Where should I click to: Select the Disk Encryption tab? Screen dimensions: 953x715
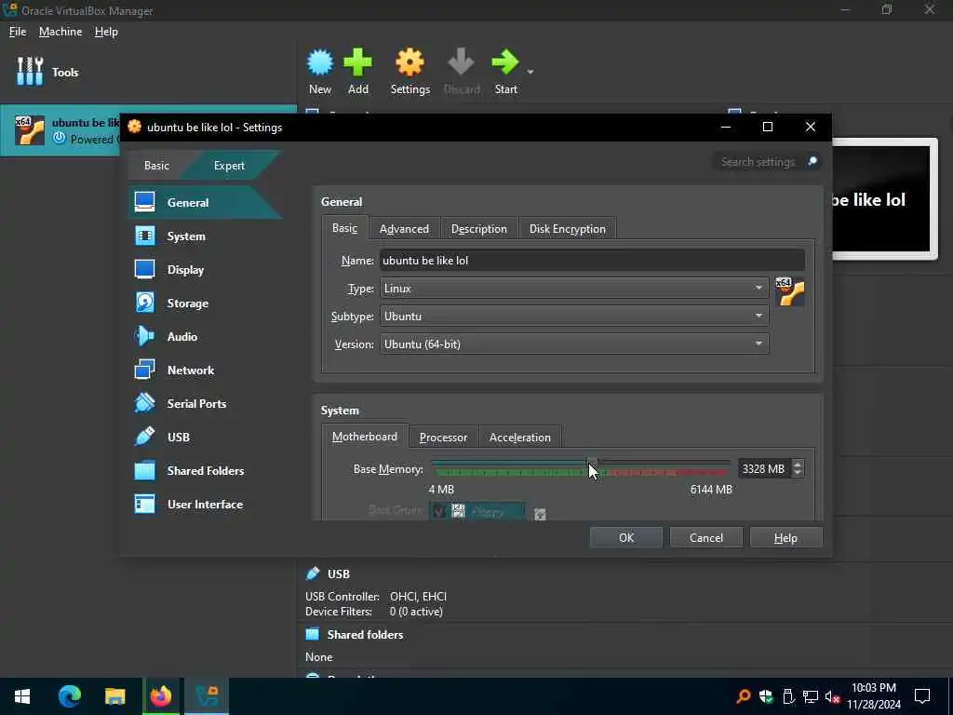567,229
